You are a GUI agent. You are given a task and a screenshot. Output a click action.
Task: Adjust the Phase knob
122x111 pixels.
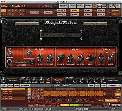click(x=89, y=80)
